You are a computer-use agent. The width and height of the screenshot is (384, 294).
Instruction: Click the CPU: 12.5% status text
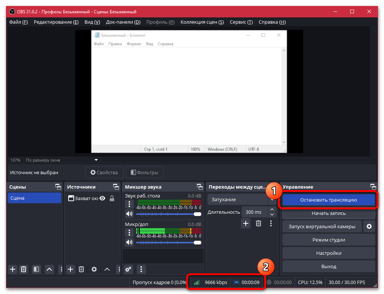(x=310, y=283)
